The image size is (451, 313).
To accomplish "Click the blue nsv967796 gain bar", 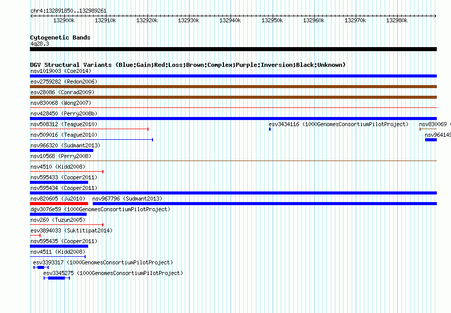I will coord(265,204).
